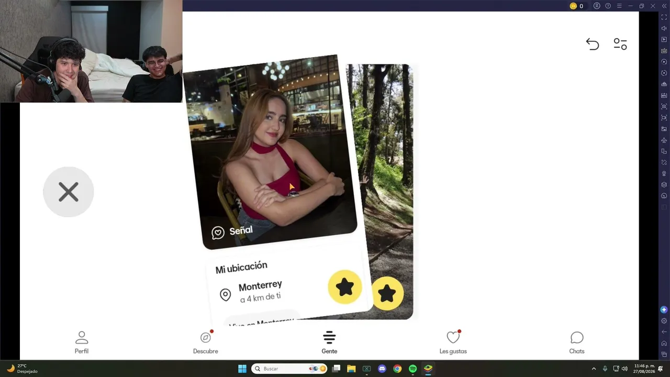
Task: Click the 'Mi ubicación' heading
Action: click(241, 267)
